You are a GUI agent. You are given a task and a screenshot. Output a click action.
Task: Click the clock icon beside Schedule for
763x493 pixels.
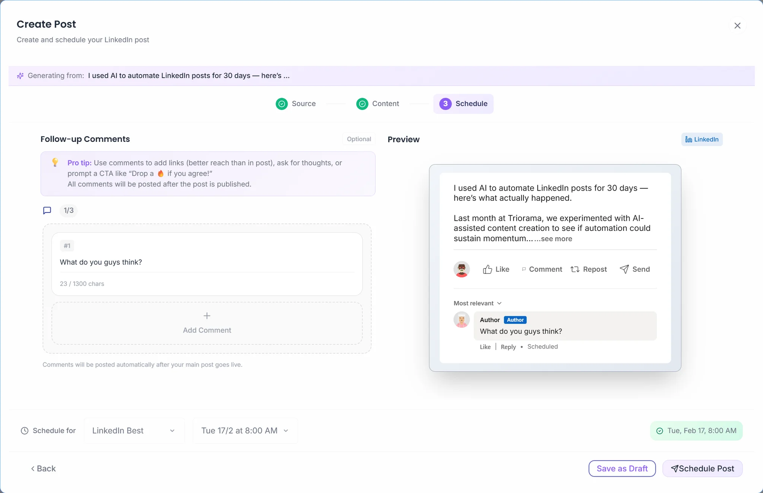pyautogui.click(x=25, y=431)
